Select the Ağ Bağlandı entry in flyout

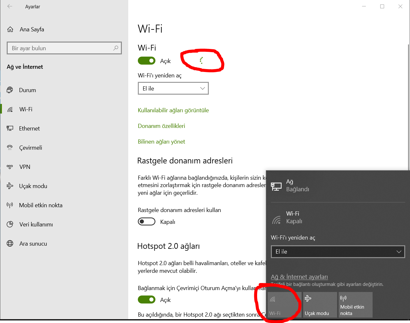338,186
